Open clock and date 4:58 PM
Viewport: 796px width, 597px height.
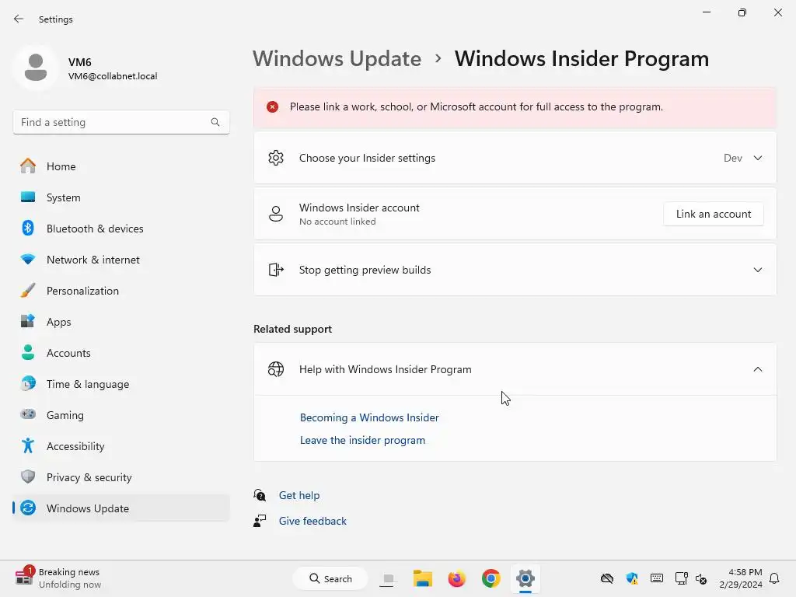click(x=741, y=578)
